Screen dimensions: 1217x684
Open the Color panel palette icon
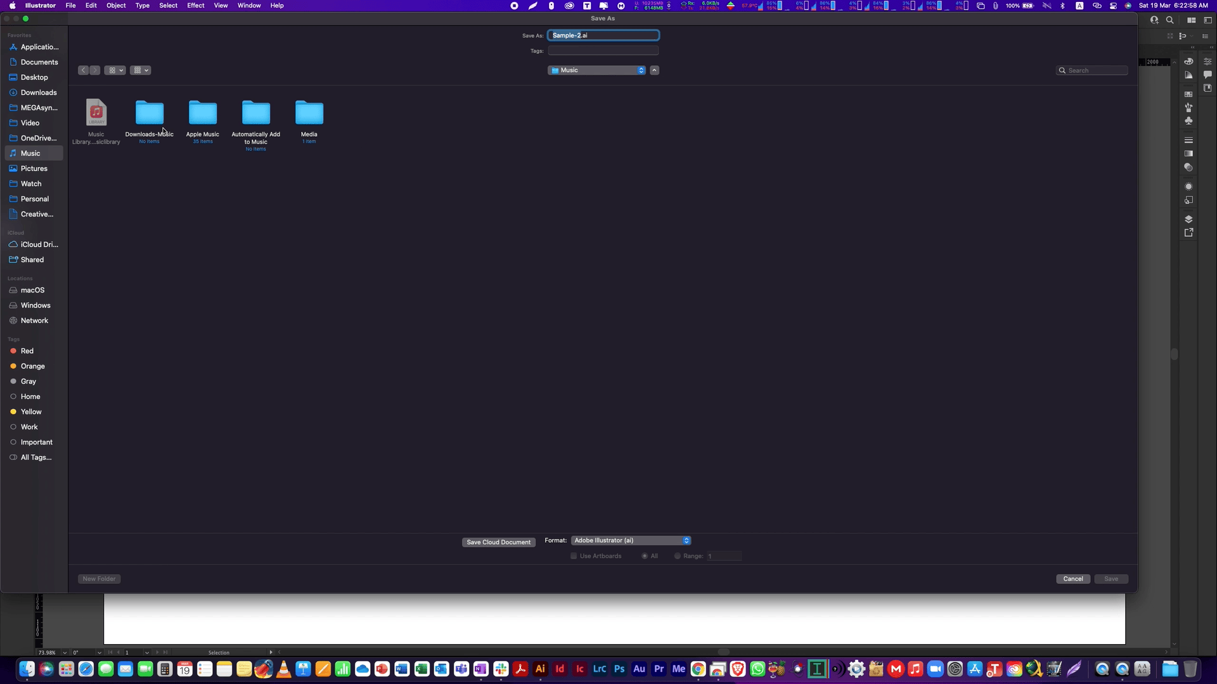(x=1188, y=61)
